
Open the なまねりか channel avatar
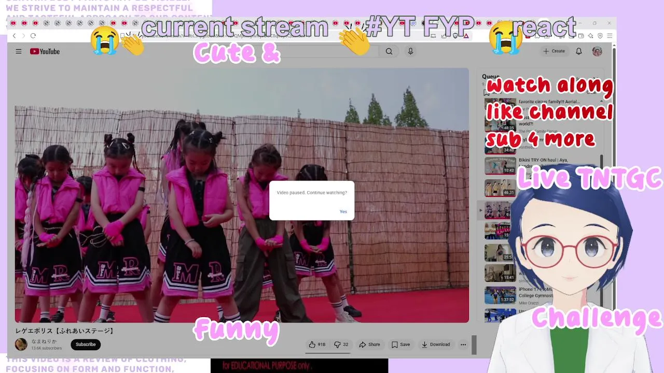point(21,345)
